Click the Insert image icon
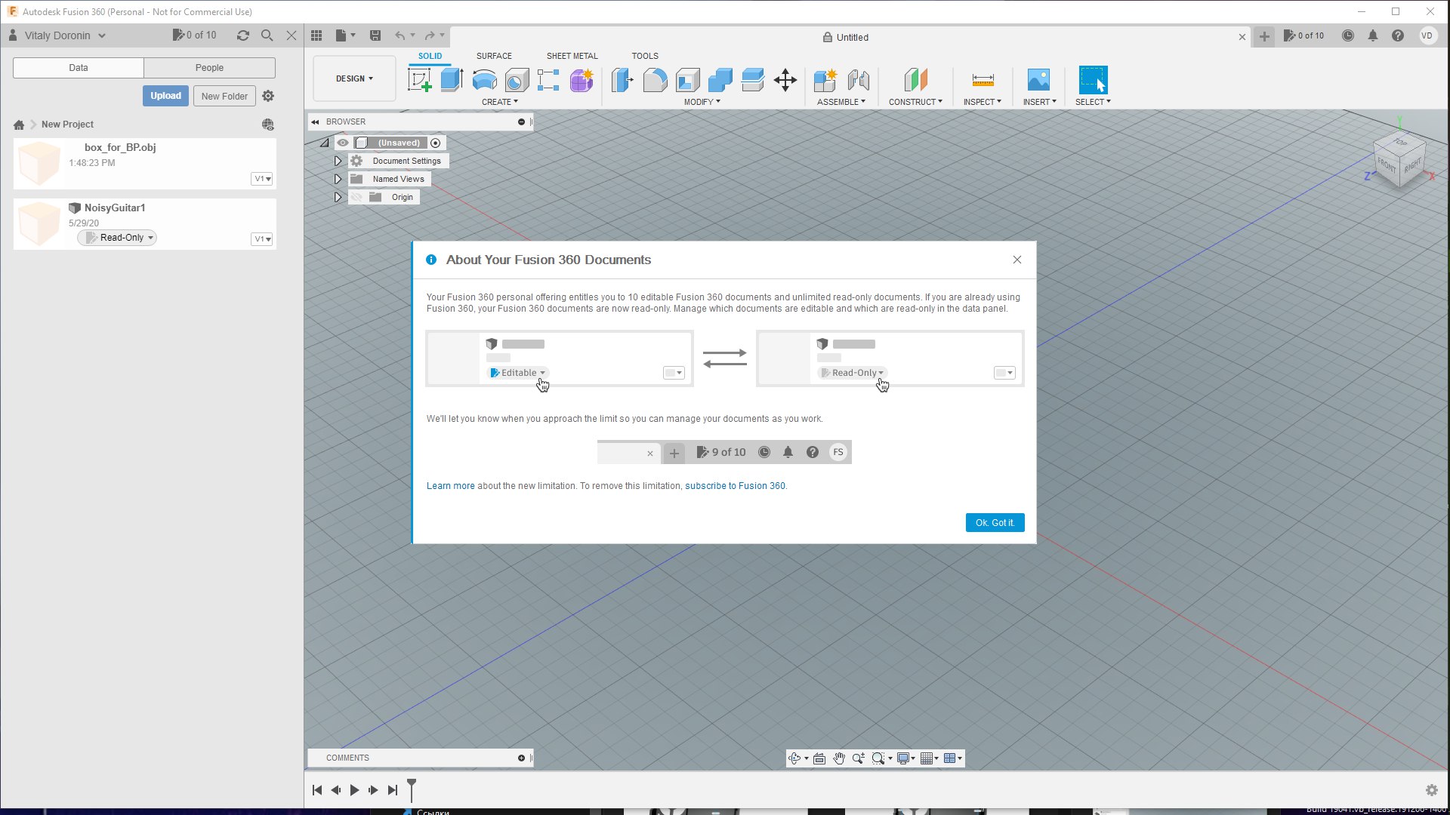This screenshot has height=815, width=1450. click(x=1039, y=80)
